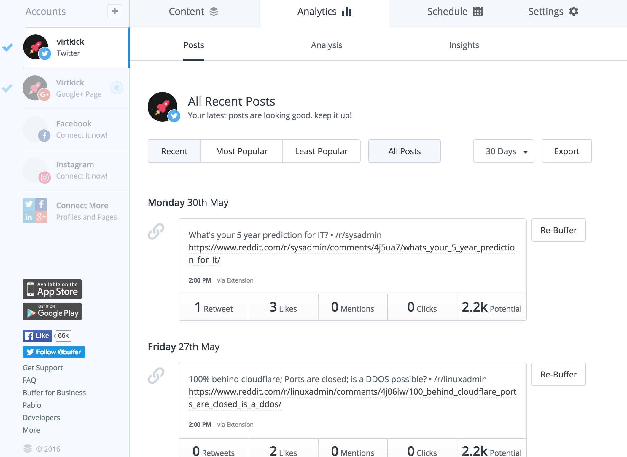Viewport: 627px width, 457px height.
Task: Toggle the All Posts filter button
Action: [405, 151]
